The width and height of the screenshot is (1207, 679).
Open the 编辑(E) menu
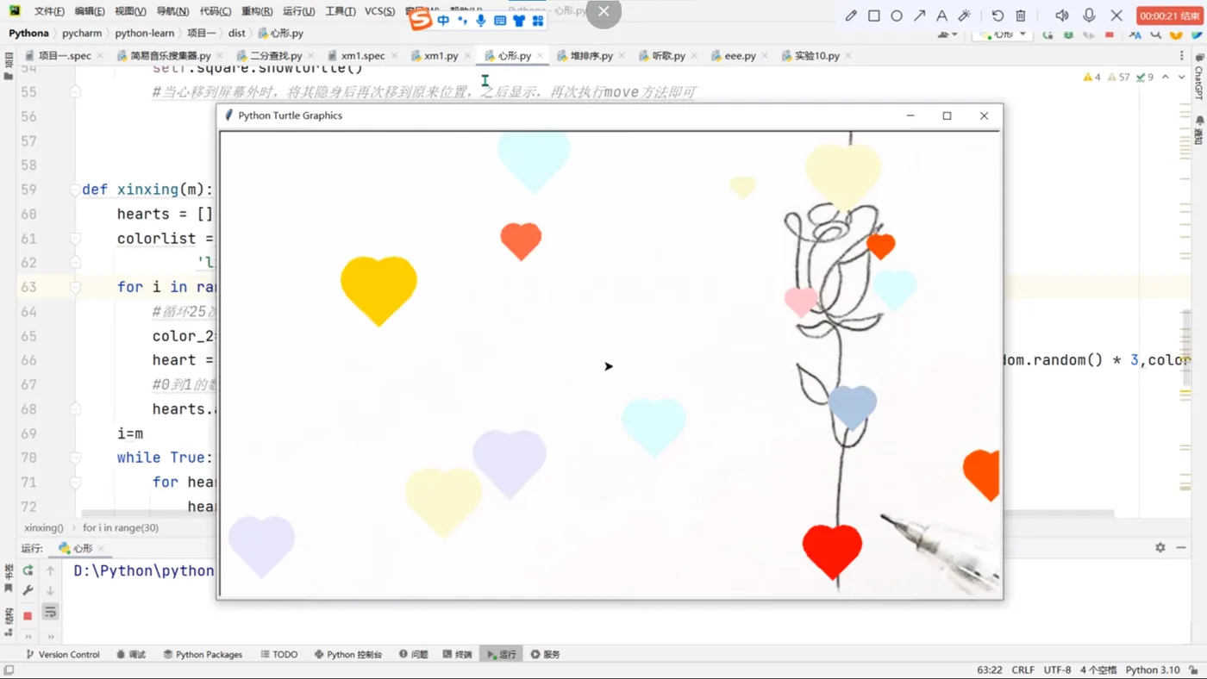pos(90,11)
